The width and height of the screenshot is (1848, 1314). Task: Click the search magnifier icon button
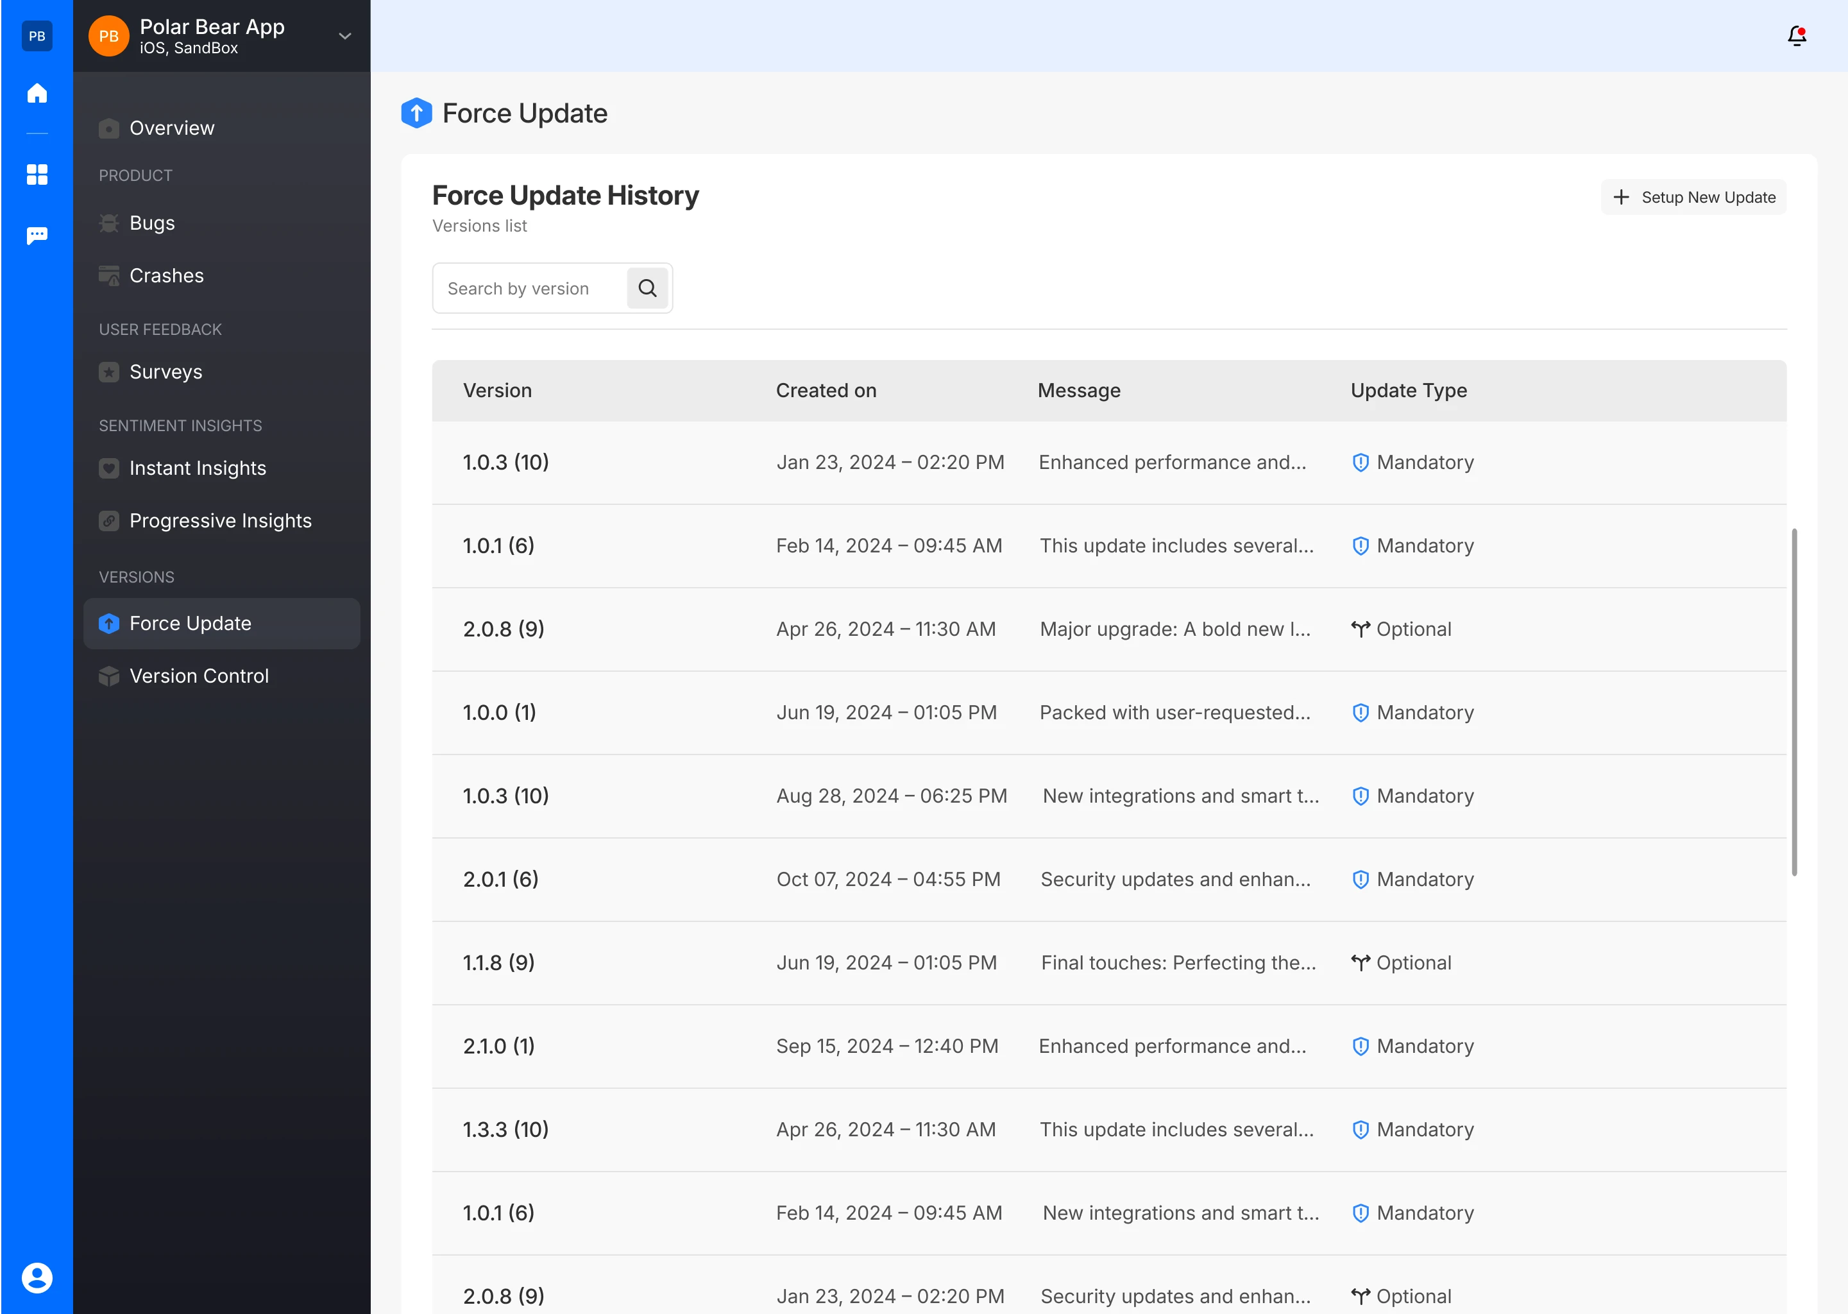click(x=647, y=288)
